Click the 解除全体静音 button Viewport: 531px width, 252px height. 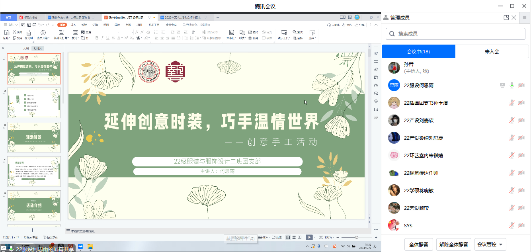click(454, 244)
